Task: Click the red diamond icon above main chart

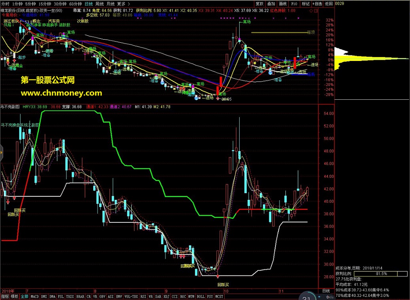Action: [x=311, y=11]
